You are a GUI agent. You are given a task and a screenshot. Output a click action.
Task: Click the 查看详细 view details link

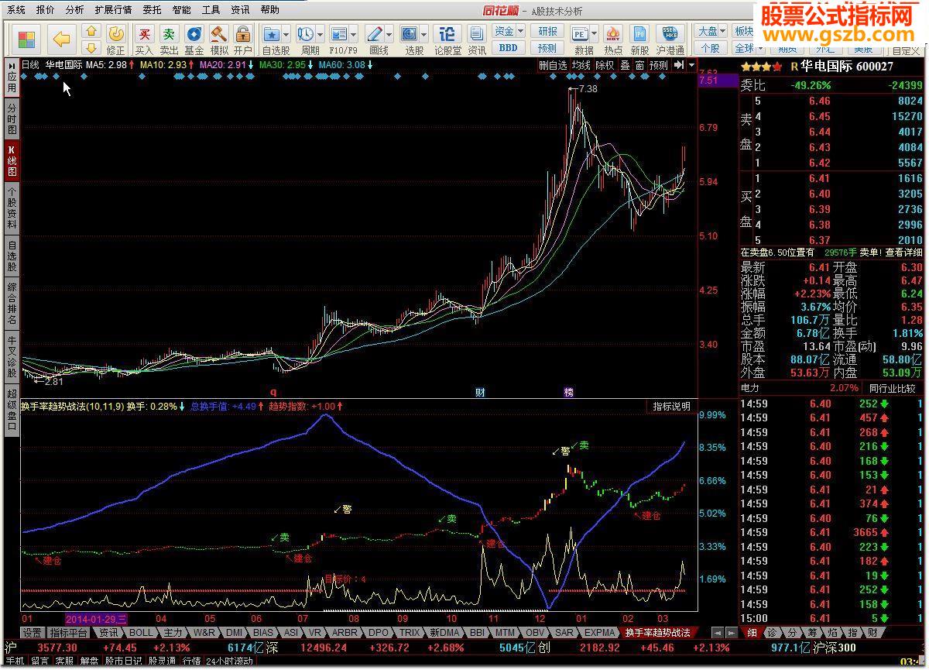click(x=904, y=253)
